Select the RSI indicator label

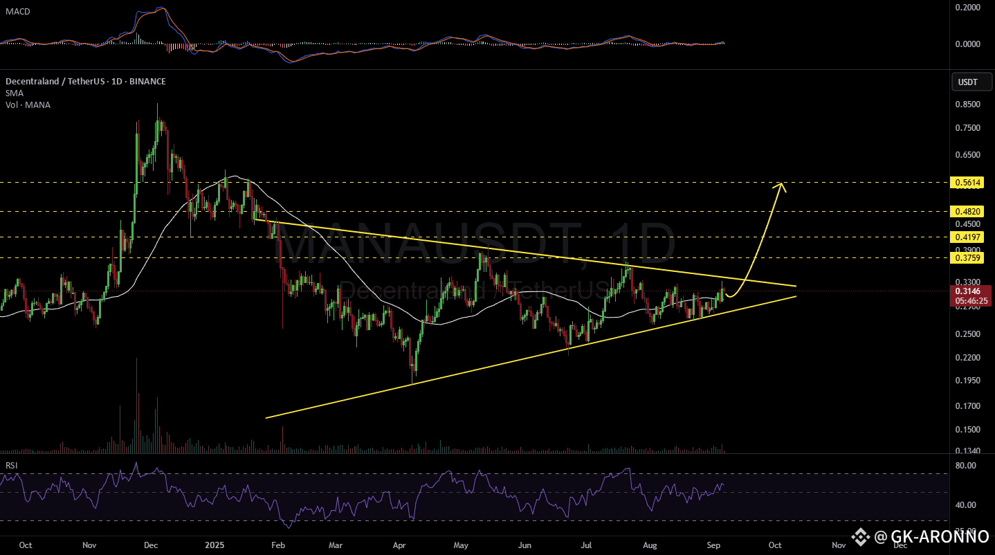tap(11, 466)
